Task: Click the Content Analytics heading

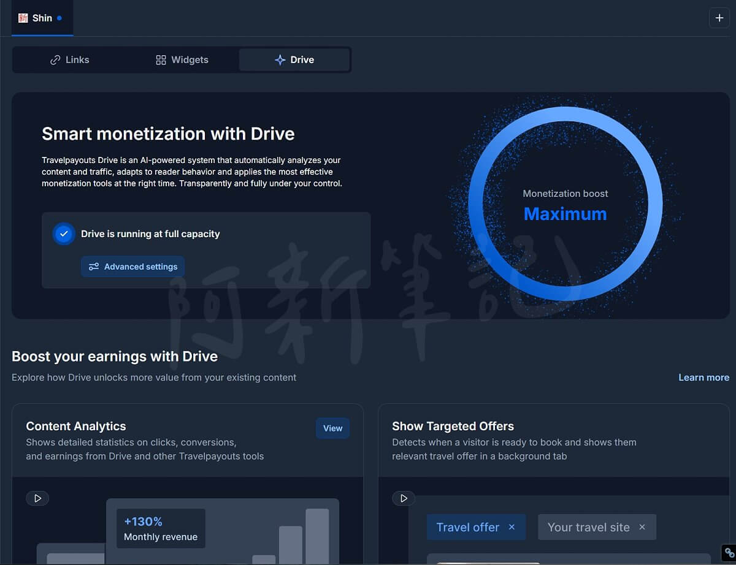Action: [76, 426]
